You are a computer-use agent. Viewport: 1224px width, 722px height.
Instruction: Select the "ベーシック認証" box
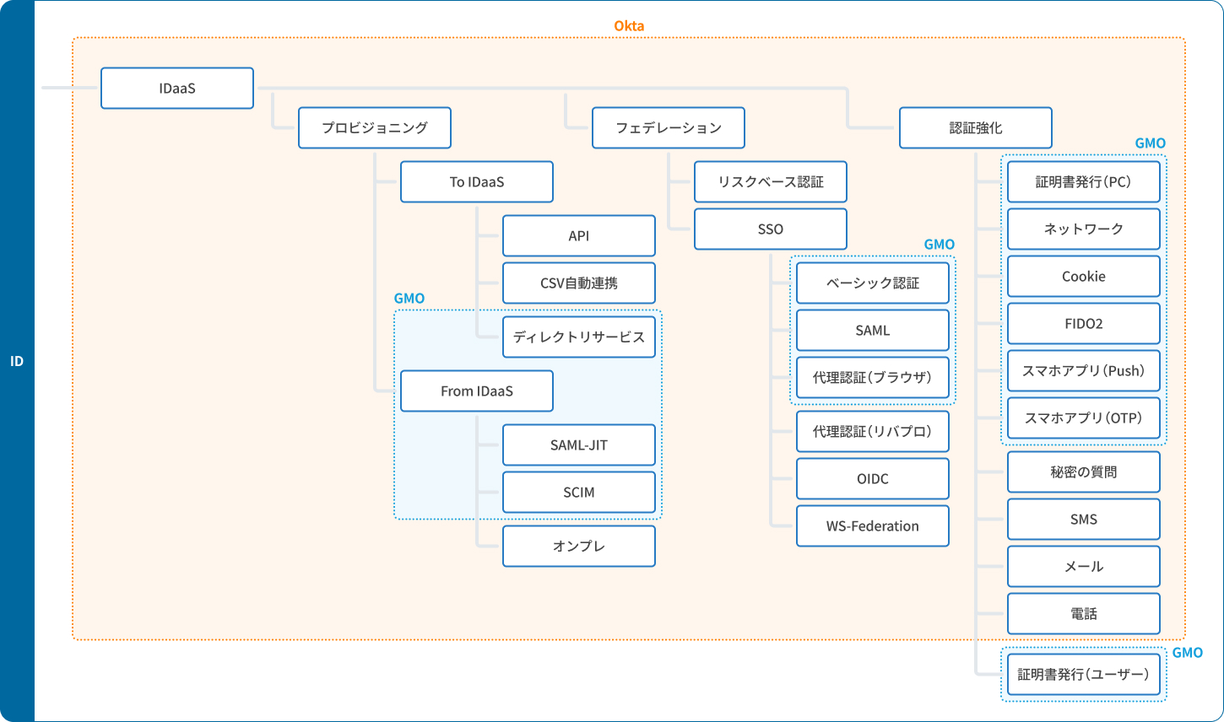pos(873,283)
